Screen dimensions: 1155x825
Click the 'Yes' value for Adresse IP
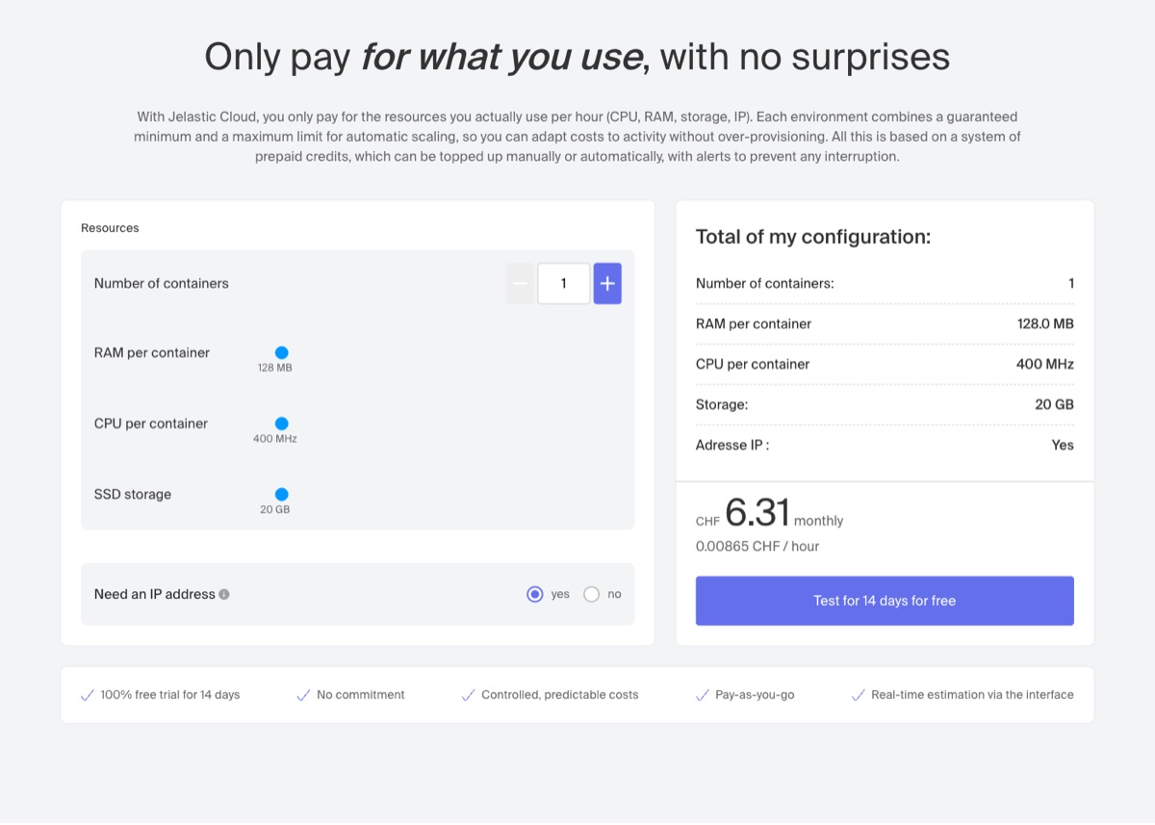pyautogui.click(x=1063, y=445)
